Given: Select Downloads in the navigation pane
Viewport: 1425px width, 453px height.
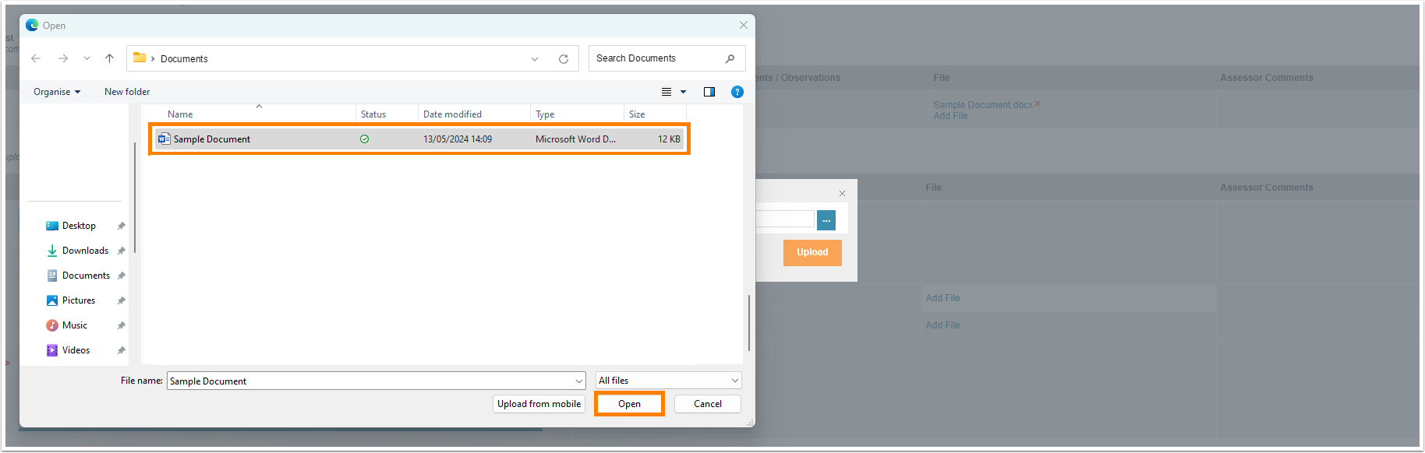Looking at the screenshot, I should pyautogui.click(x=85, y=251).
